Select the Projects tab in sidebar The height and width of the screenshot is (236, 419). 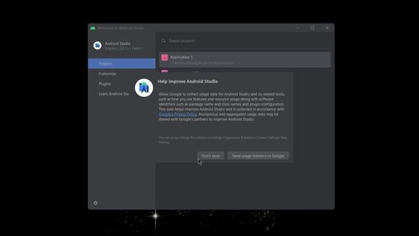click(x=122, y=64)
